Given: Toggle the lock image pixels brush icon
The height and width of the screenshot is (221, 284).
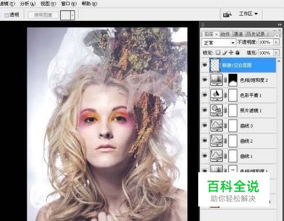Looking at the screenshot, I should [224, 52].
